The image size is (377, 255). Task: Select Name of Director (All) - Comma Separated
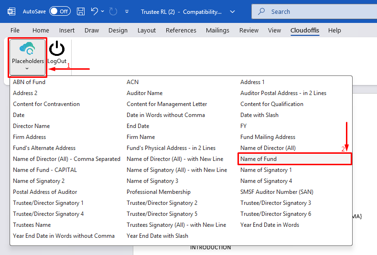[x=66, y=159]
